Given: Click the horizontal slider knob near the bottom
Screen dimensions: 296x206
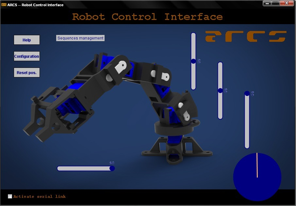Looking at the screenshot, I should click(112, 168).
